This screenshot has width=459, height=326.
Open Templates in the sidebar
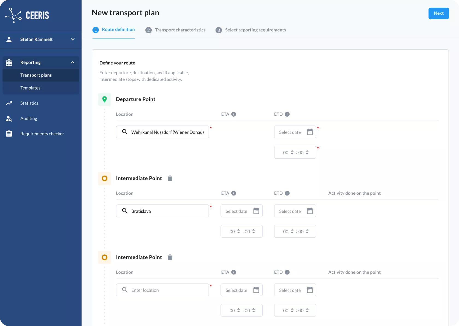coord(30,88)
